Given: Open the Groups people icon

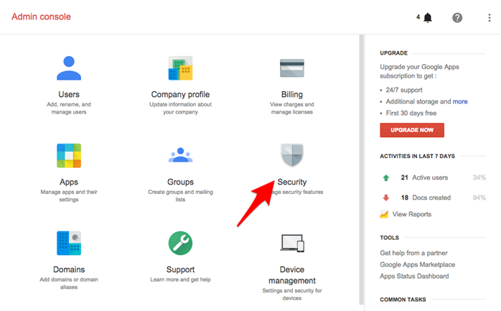Looking at the screenshot, I should 180,155.
